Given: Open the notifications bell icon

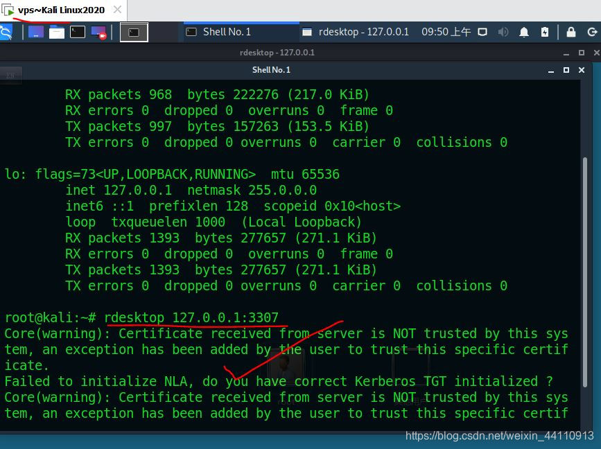Looking at the screenshot, I should tap(524, 32).
